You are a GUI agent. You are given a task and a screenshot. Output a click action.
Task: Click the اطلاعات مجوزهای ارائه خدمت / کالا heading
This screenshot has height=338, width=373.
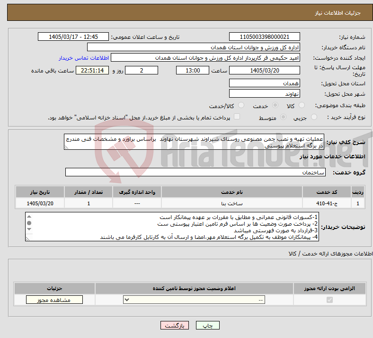(x=330, y=254)
